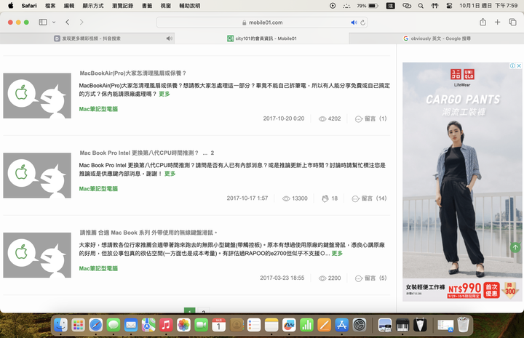This screenshot has height=338, width=524.
Task: Go forward with the right arrow
Action: click(82, 23)
